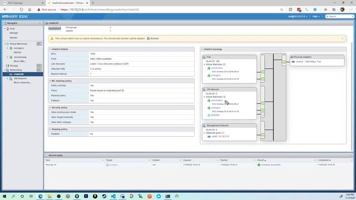Click the VM Network icon in Navigator tree

(11, 78)
